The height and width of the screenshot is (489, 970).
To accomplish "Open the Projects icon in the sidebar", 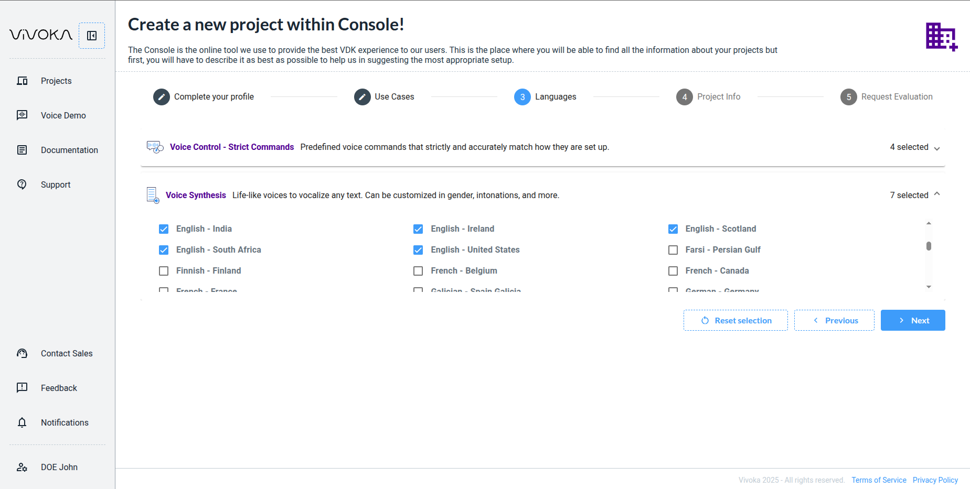I will coord(22,81).
